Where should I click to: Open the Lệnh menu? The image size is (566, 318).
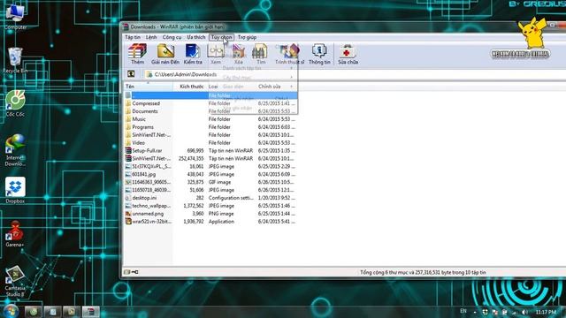coord(151,37)
